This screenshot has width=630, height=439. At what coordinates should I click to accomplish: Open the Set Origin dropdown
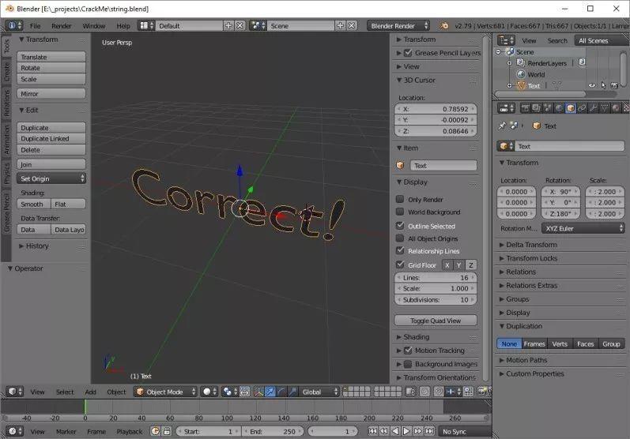coord(51,178)
